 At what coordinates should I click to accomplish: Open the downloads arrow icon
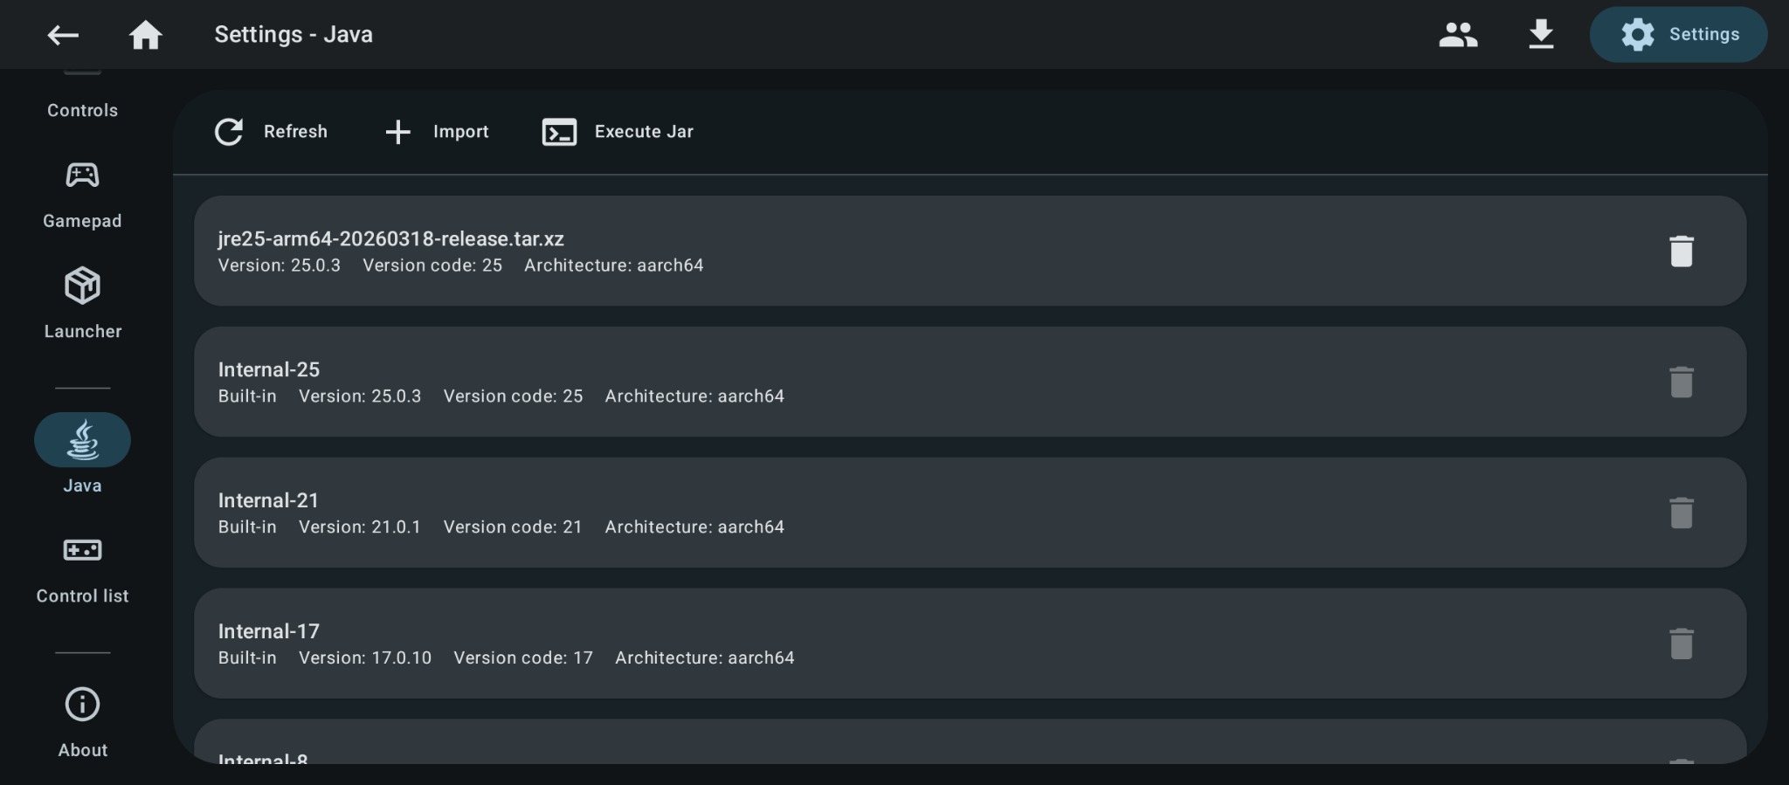(x=1541, y=35)
